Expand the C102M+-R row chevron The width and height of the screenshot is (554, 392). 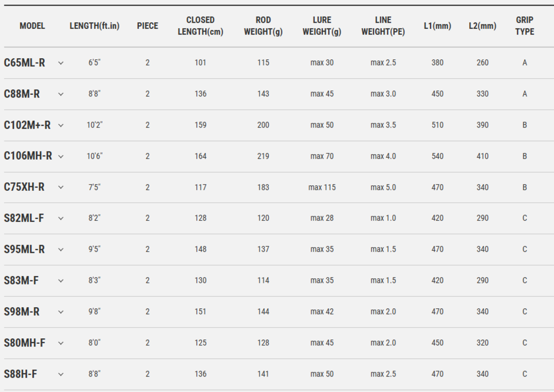[x=61, y=125]
